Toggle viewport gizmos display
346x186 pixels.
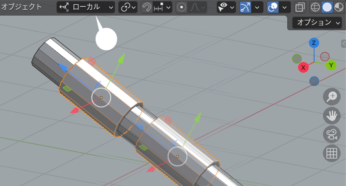click(x=246, y=7)
